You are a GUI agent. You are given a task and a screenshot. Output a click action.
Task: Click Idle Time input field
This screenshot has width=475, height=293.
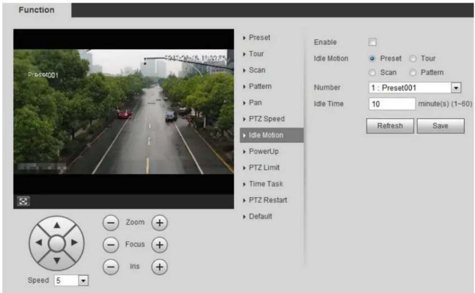tap(392, 104)
